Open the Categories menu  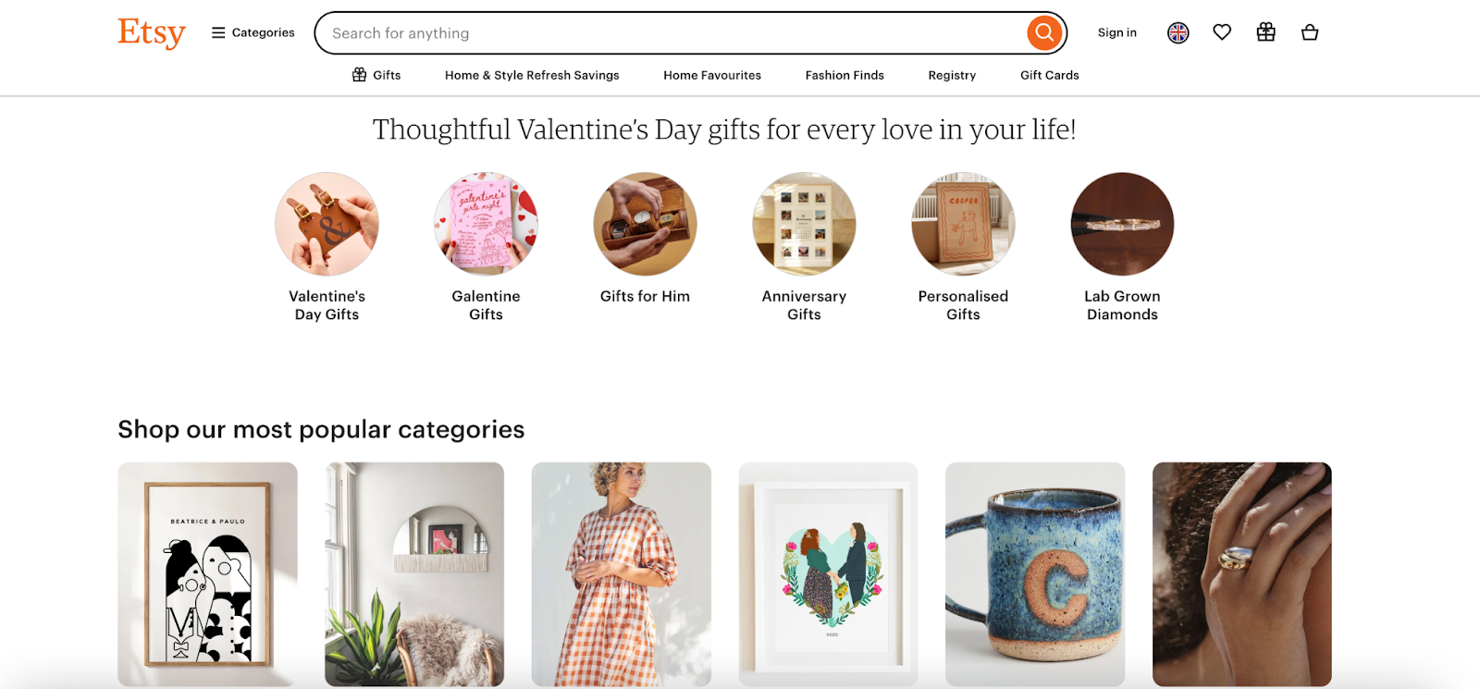coord(263,31)
